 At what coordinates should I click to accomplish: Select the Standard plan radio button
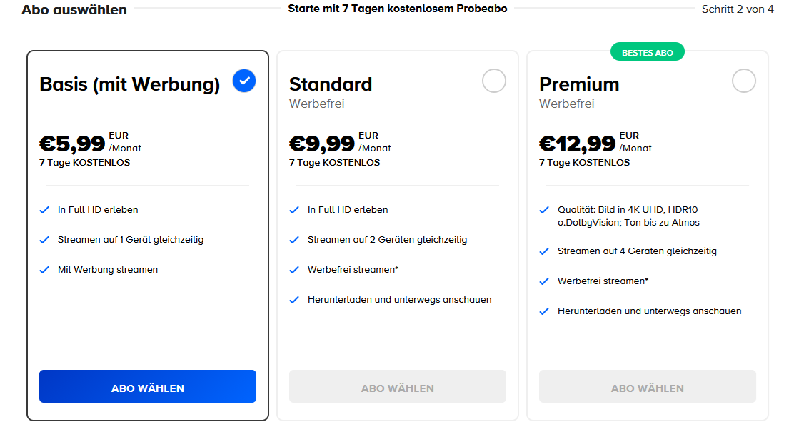pyautogui.click(x=494, y=81)
